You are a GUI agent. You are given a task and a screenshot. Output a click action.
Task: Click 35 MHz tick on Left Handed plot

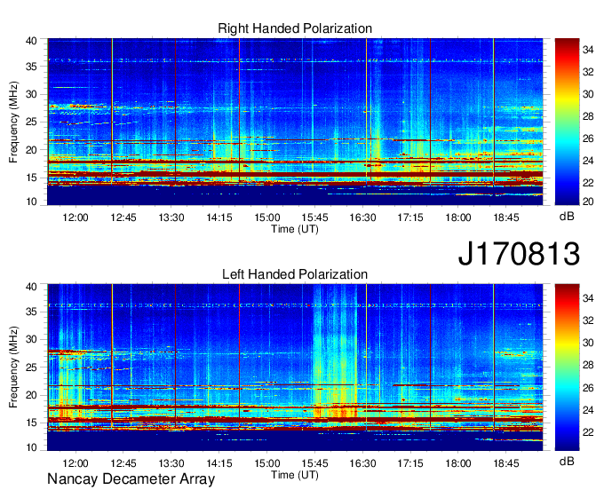[31, 312]
